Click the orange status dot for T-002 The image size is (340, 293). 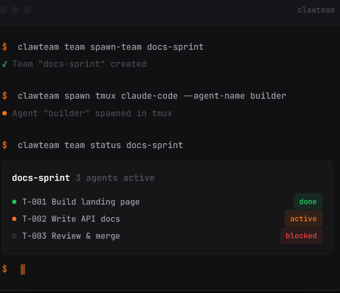point(14,219)
